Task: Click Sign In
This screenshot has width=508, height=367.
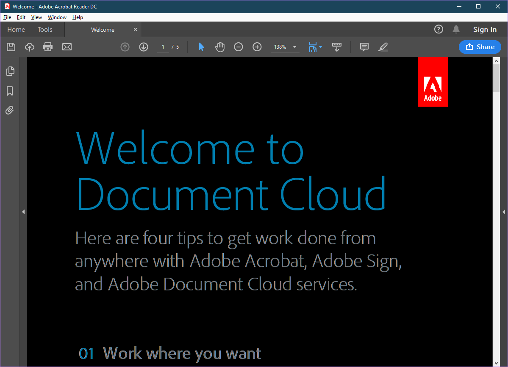Action: pos(485,30)
